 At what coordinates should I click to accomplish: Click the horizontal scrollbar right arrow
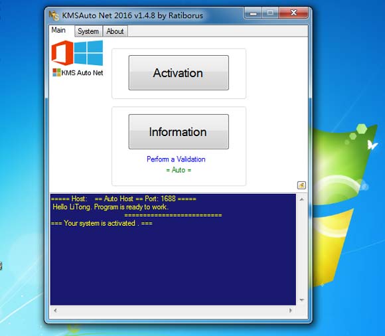291,311
